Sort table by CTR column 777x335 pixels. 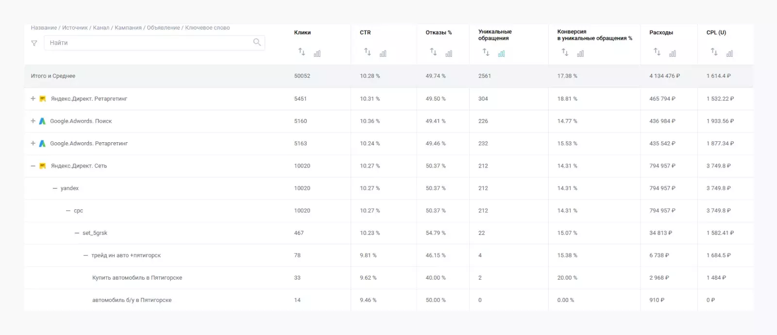[368, 52]
